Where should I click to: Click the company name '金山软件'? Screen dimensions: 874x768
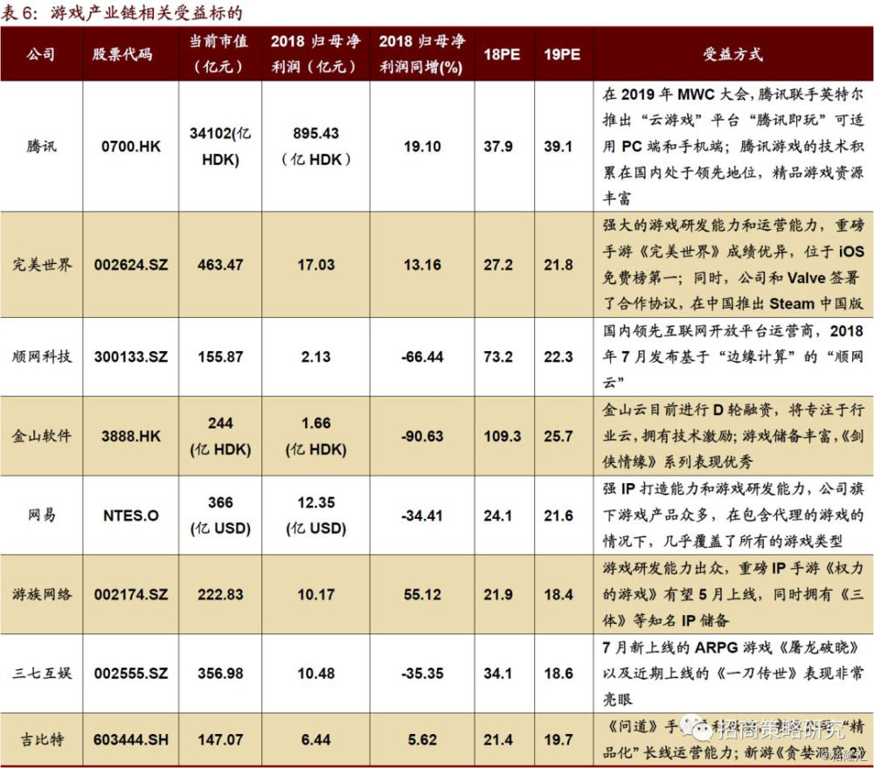tap(42, 436)
